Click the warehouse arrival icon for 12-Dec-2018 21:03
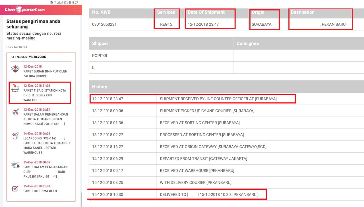Image resolution: width=364 pixels, height=207 pixels. (15, 88)
